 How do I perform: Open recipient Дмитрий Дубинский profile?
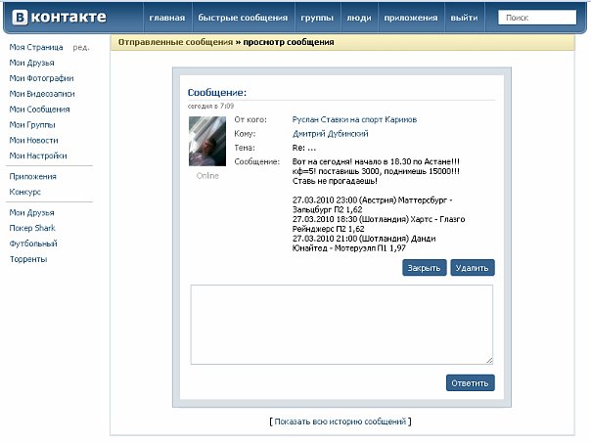[x=332, y=133]
